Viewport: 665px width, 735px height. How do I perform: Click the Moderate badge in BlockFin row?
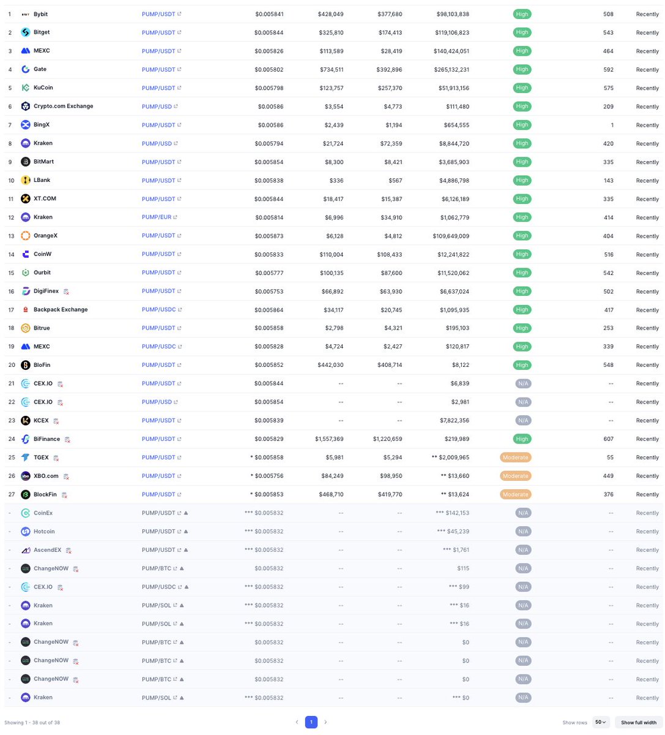(515, 494)
